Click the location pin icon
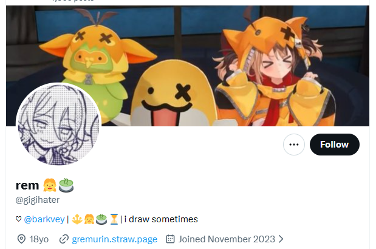This screenshot has width=376, height=249. click(x=21, y=239)
